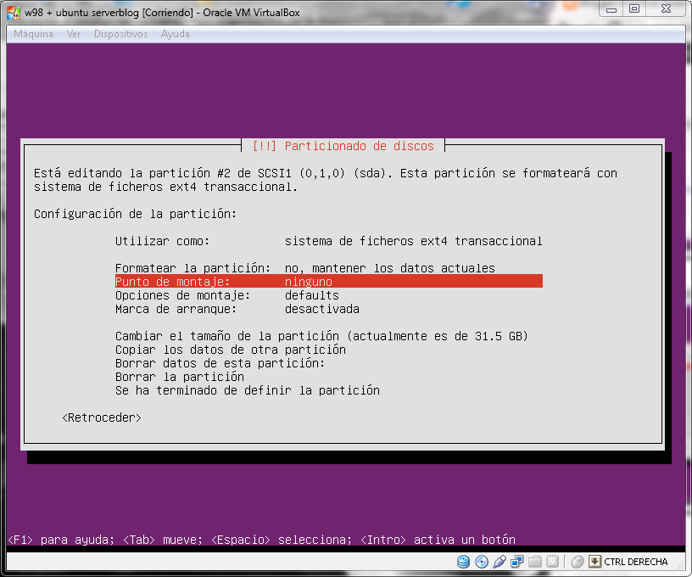Click the network adapters status icon

click(516, 562)
